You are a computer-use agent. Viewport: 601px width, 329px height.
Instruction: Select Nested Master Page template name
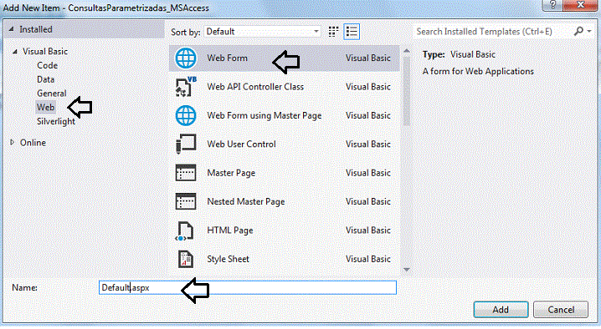coord(246,201)
